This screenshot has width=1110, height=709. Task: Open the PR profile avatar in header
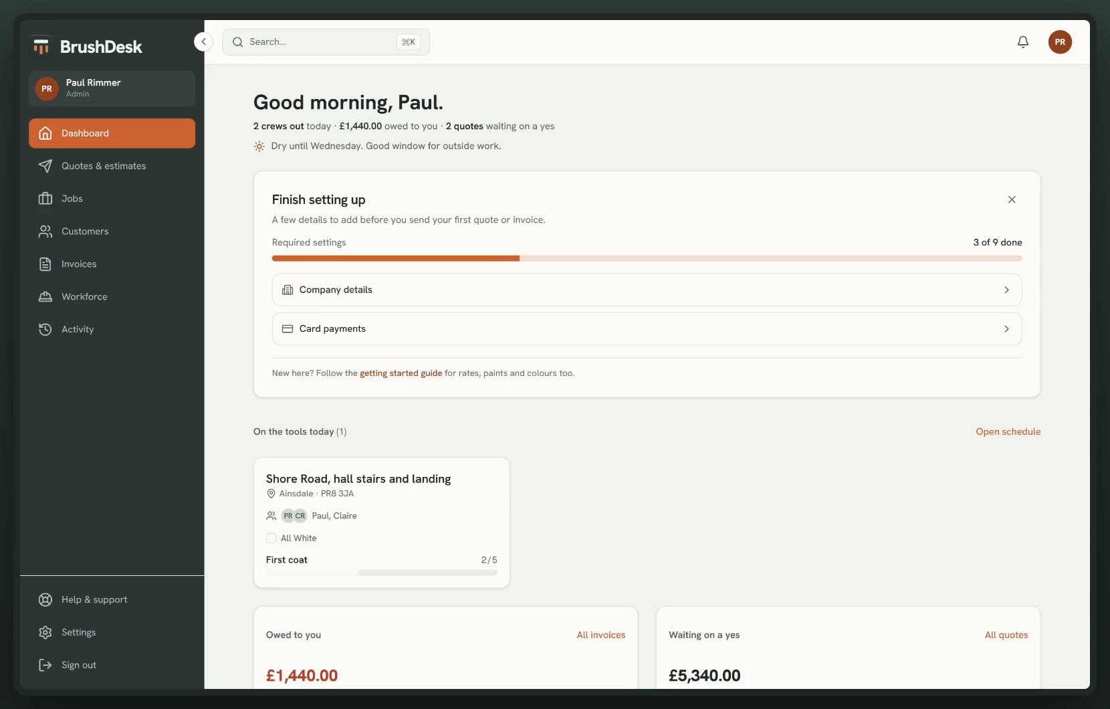click(x=1060, y=41)
